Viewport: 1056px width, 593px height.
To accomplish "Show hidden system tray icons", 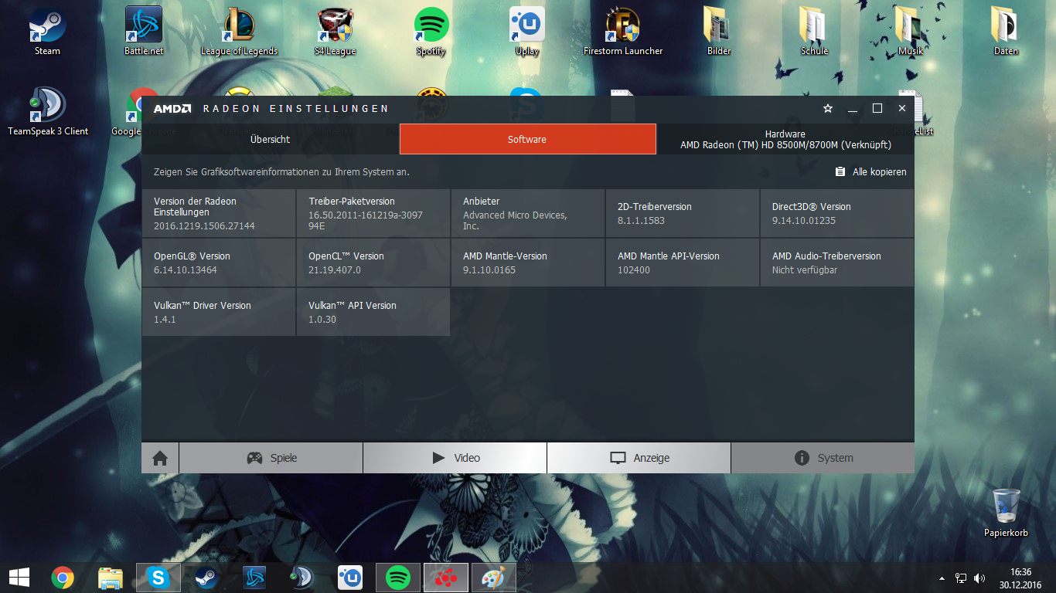I will tap(942, 578).
